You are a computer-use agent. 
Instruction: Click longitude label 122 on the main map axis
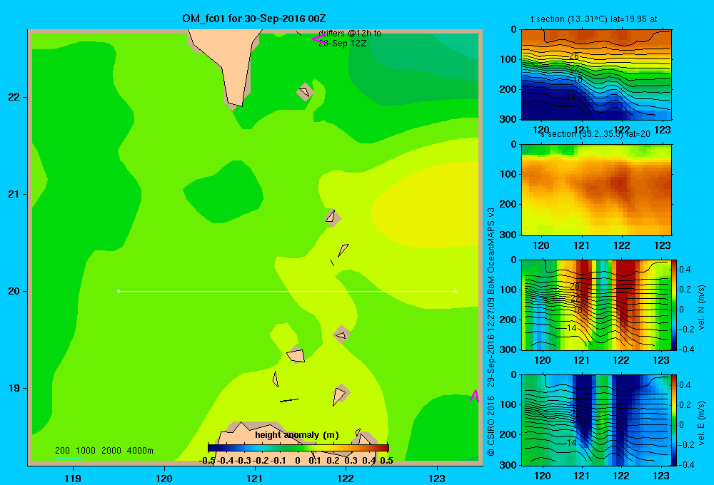click(346, 478)
